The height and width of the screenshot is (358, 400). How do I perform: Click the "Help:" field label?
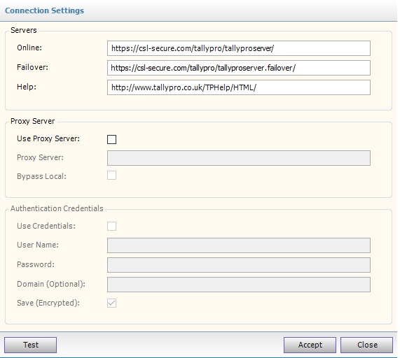point(27,87)
